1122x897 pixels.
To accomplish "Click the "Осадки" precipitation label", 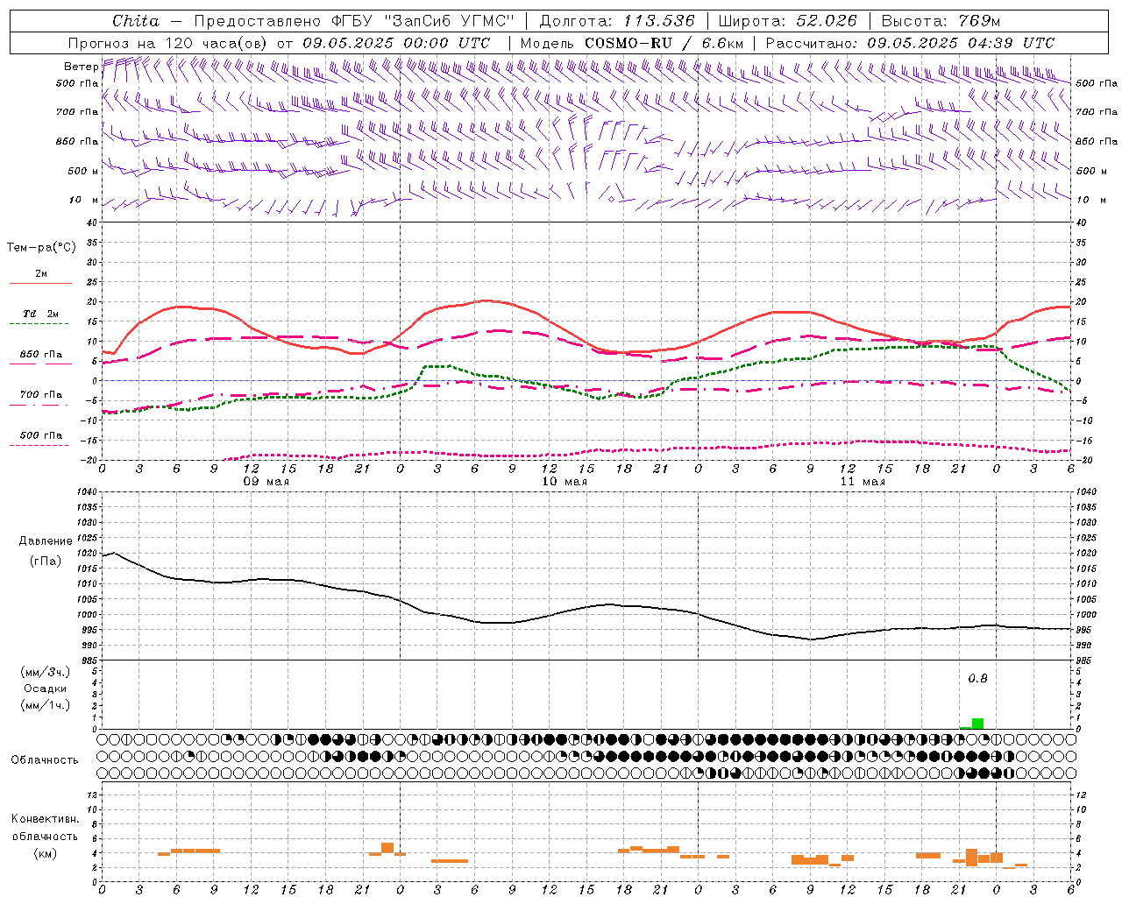I will coord(45,689).
